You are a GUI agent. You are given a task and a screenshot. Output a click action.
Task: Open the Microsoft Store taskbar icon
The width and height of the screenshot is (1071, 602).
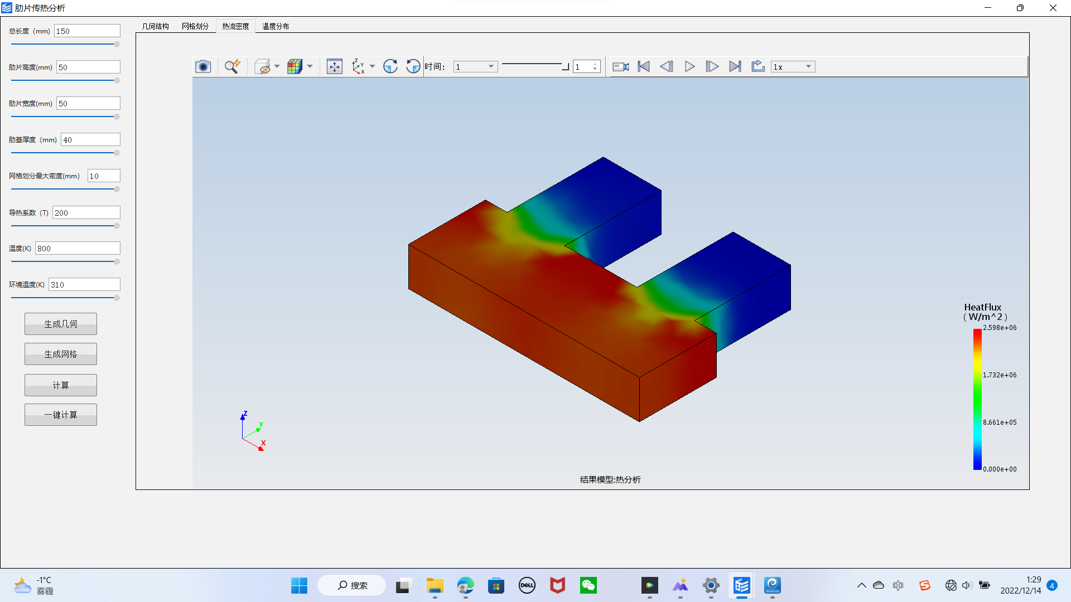(x=496, y=585)
